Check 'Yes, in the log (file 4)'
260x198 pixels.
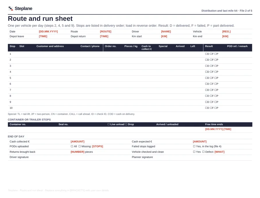(194, 146)
